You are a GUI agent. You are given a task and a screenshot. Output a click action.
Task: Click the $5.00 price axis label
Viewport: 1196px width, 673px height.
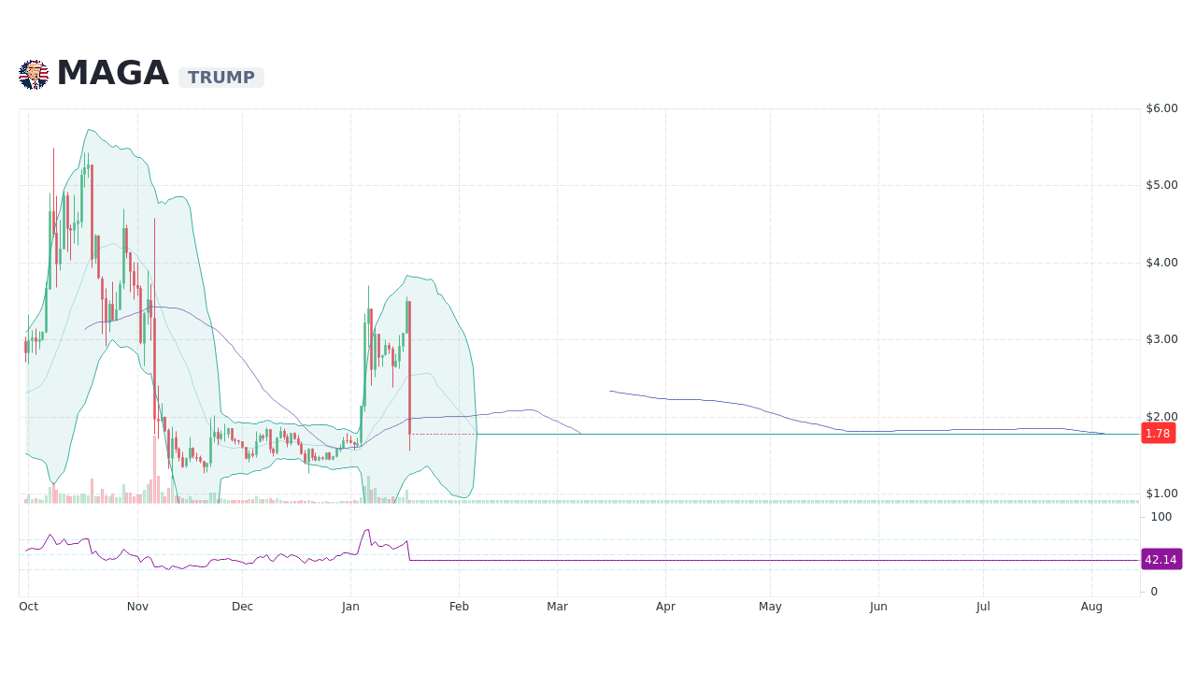click(x=1160, y=184)
